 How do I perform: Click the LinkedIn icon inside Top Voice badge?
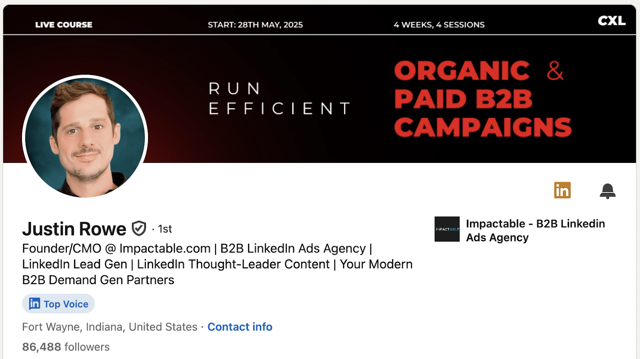coord(34,304)
